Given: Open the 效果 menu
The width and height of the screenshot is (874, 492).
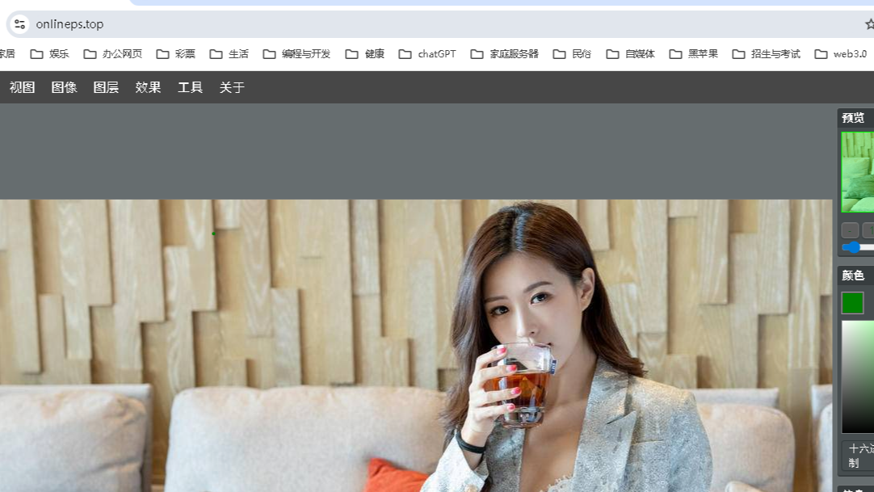Looking at the screenshot, I should point(148,87).
